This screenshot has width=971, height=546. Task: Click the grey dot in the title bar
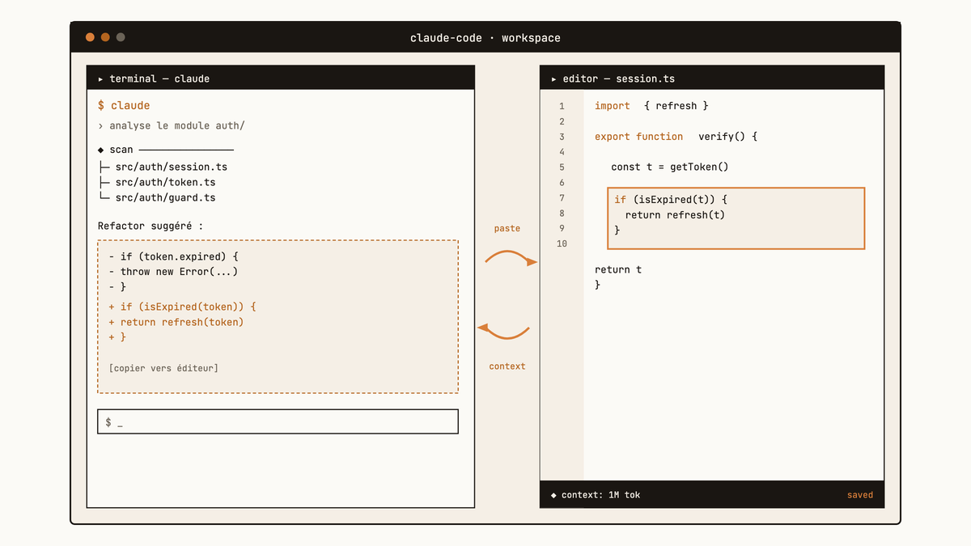pyautogui.click(x=121, y=37)
